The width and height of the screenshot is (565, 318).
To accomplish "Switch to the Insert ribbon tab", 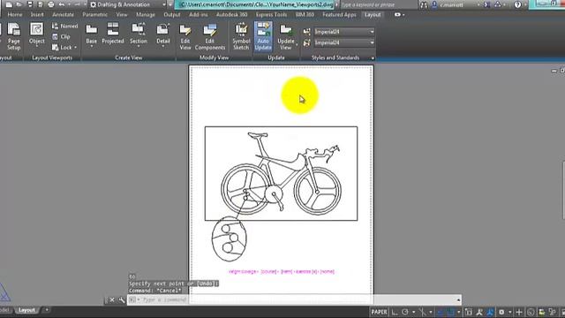I will tap(37, 15).
